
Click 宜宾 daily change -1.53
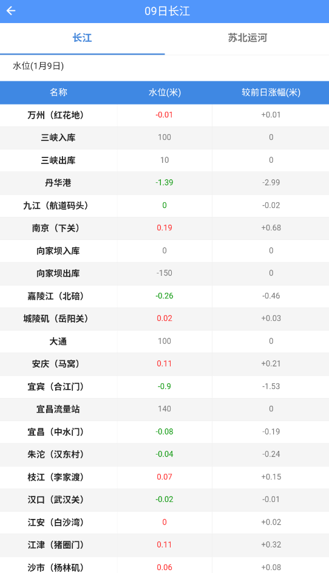271,386
